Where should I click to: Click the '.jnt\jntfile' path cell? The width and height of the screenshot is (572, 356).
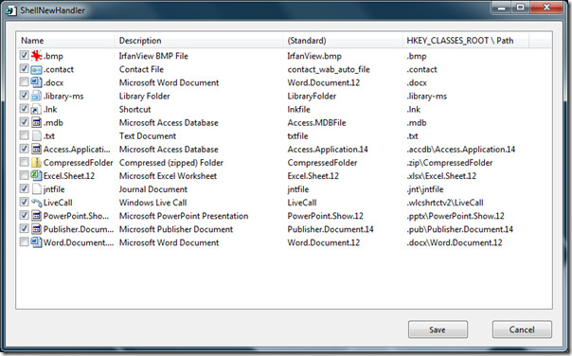coord(425,189)
